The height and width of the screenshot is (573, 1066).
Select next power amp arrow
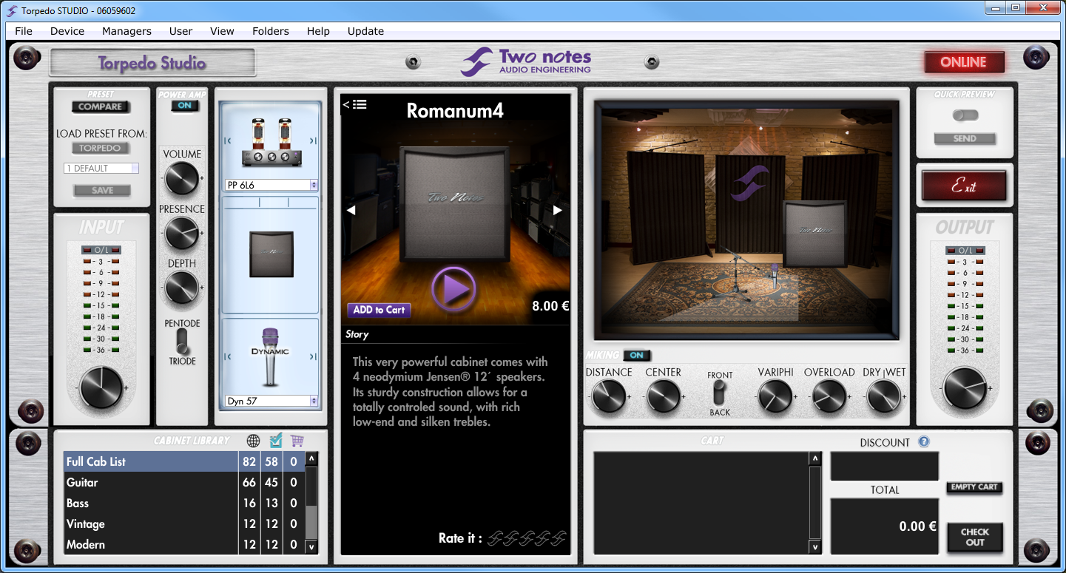tap(313, 140)
